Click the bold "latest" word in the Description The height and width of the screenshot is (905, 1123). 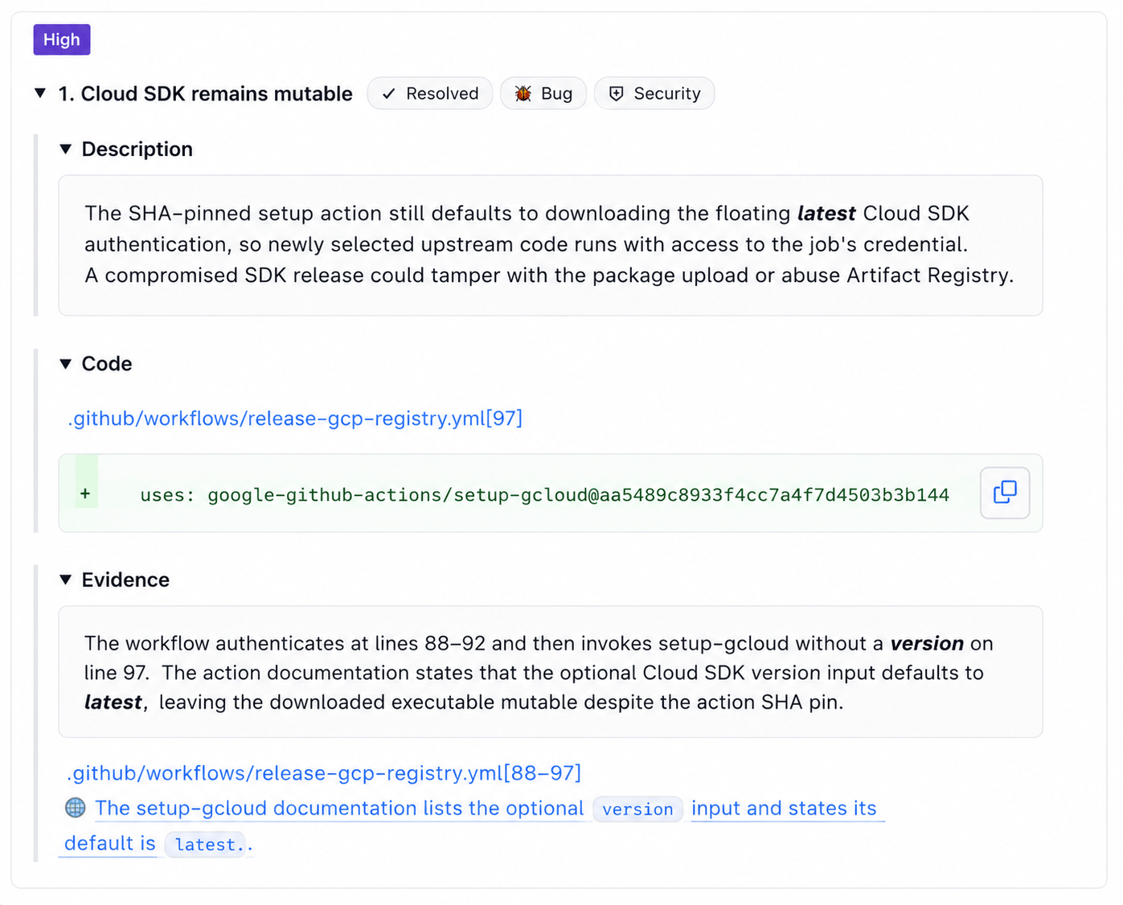point(826,214)
